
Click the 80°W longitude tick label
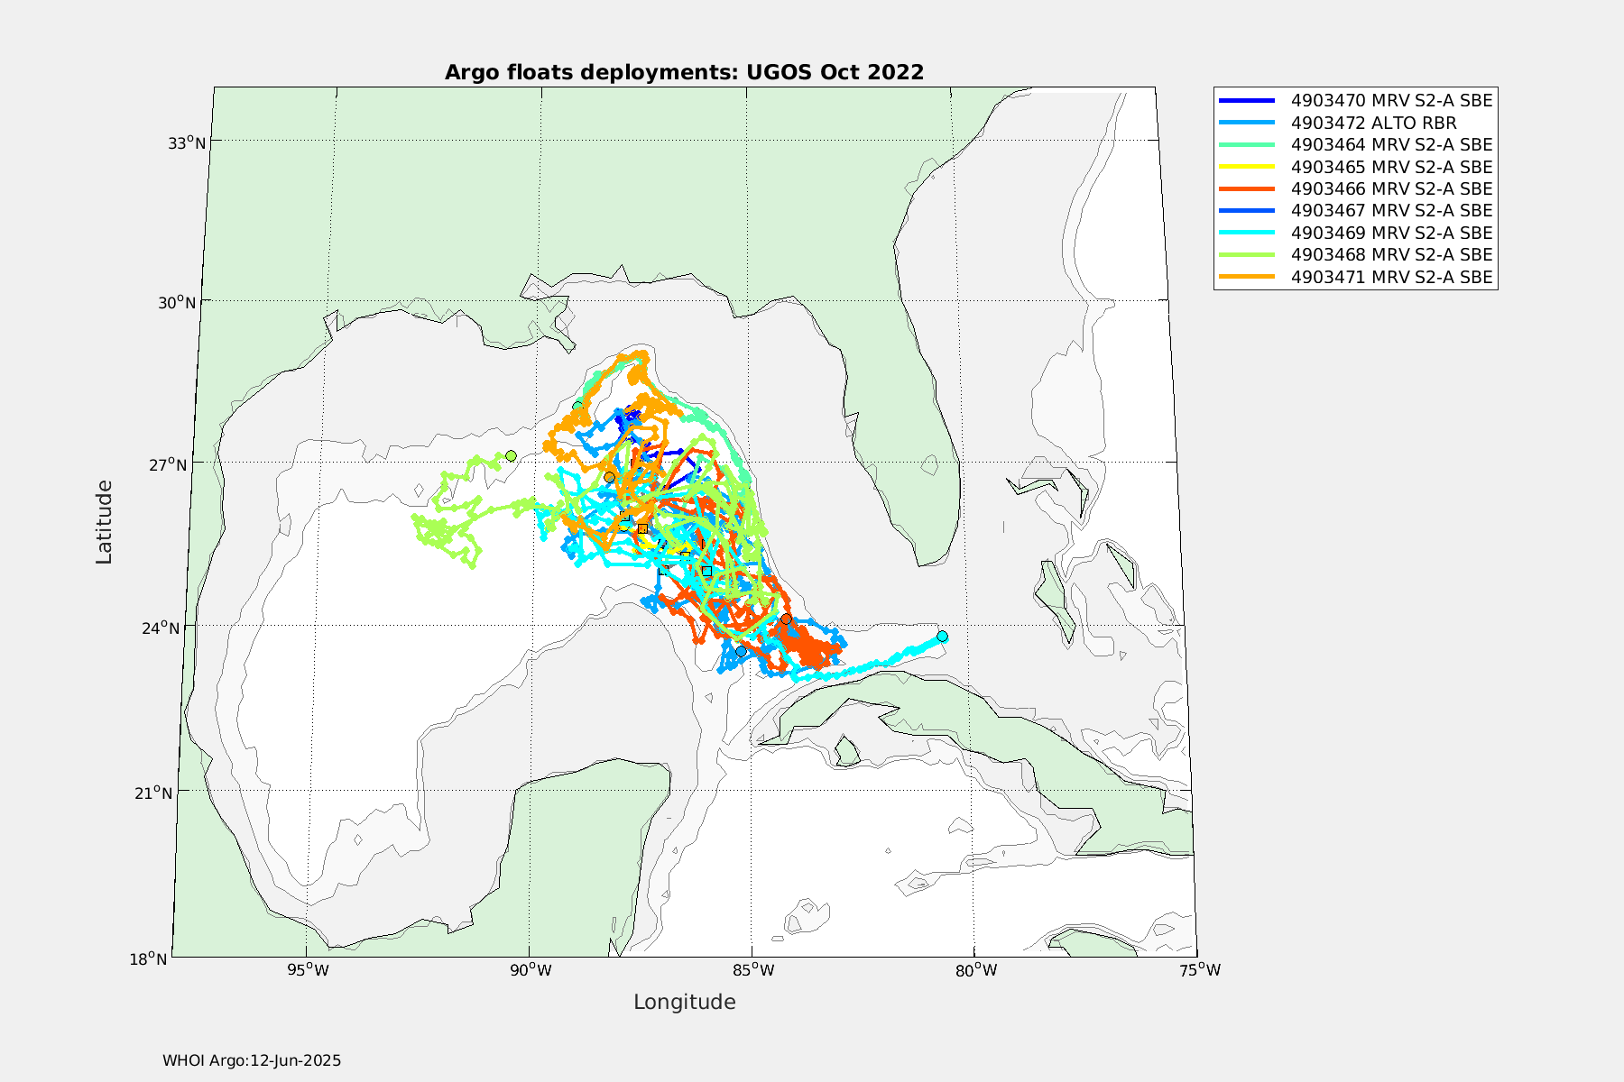(x=976, y=970)
